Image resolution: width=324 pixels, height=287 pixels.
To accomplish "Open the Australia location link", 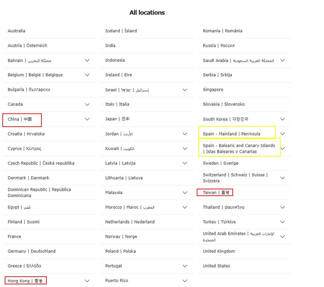I will [x=17, y=31].
